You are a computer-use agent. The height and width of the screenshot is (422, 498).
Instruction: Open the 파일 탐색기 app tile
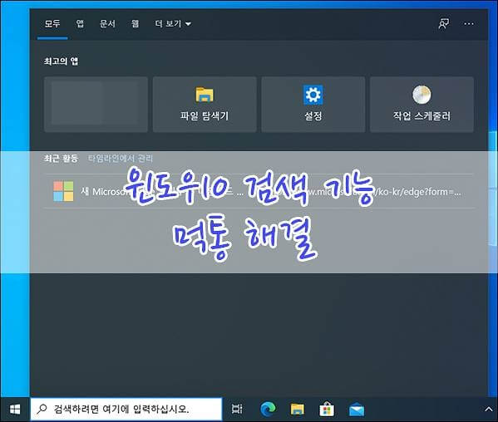(205, 105)
